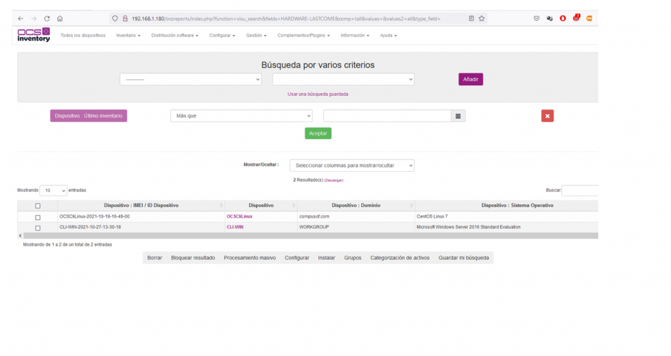Click Procesamiento masivo action
The width and height of the screenshot is (671, 356).
(x=250, y=258)
